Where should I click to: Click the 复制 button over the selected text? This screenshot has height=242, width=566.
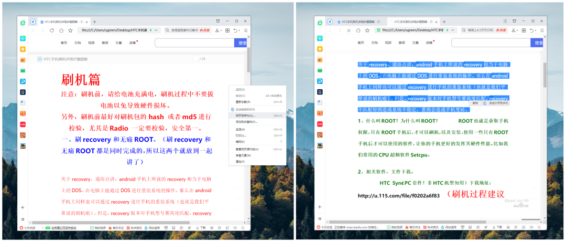[475, 103]
